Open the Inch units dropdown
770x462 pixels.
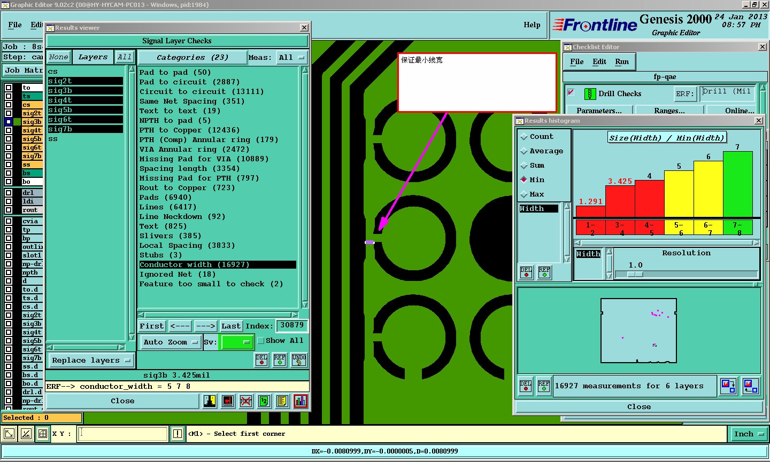tap(748, 434)
